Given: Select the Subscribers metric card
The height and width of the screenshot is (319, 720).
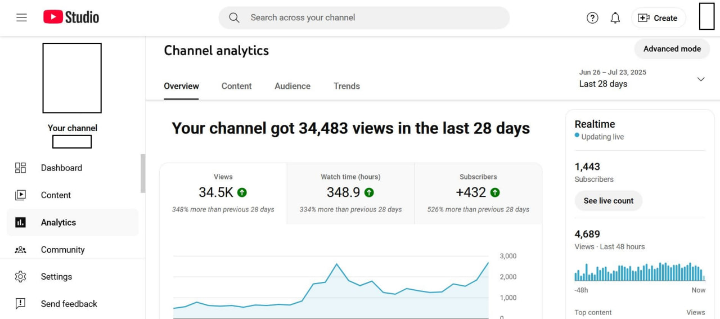Looking at the screenshot, I should [478, 193].
